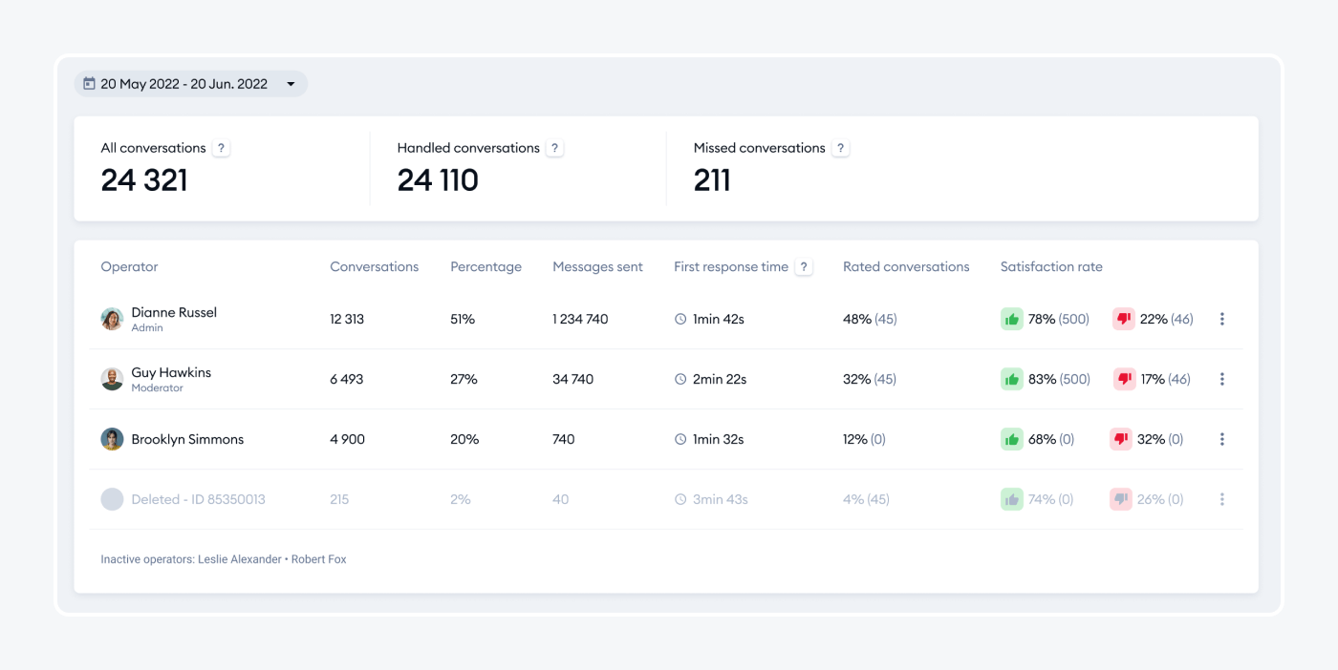Image resolution: width=1338 pixels, height=670 pixels.
Task: Open First response time help tooltip
Action: click(x=803, y=266)
